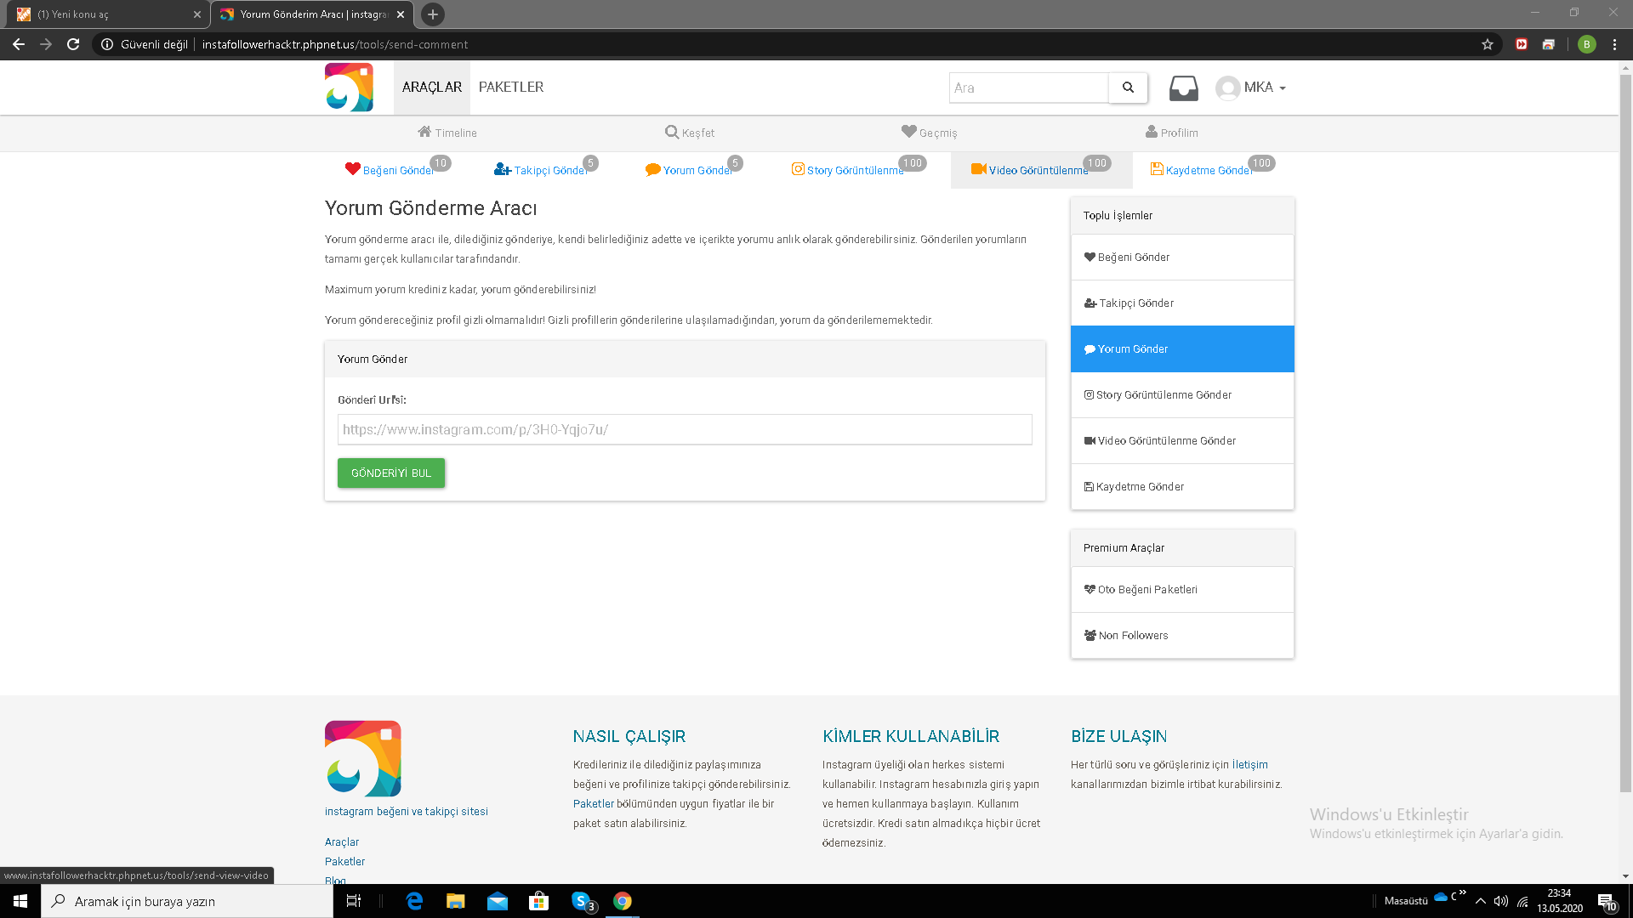Launch Microsoft Edge from the taskbar

tap(414, 901)
